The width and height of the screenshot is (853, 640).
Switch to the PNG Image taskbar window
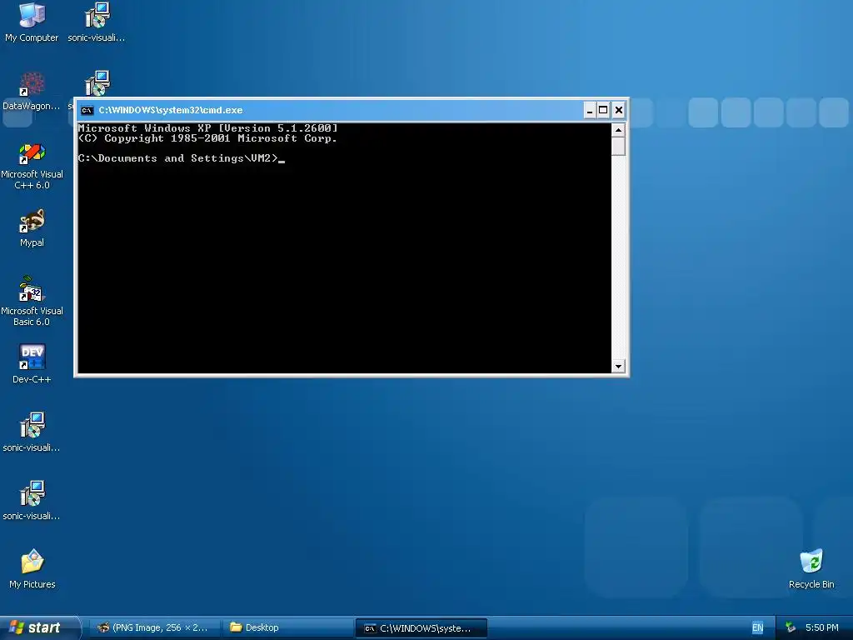tap(155, 627)
